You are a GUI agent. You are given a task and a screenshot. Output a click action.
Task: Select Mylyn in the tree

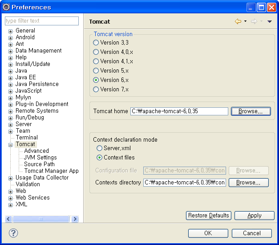coord(23,97)
